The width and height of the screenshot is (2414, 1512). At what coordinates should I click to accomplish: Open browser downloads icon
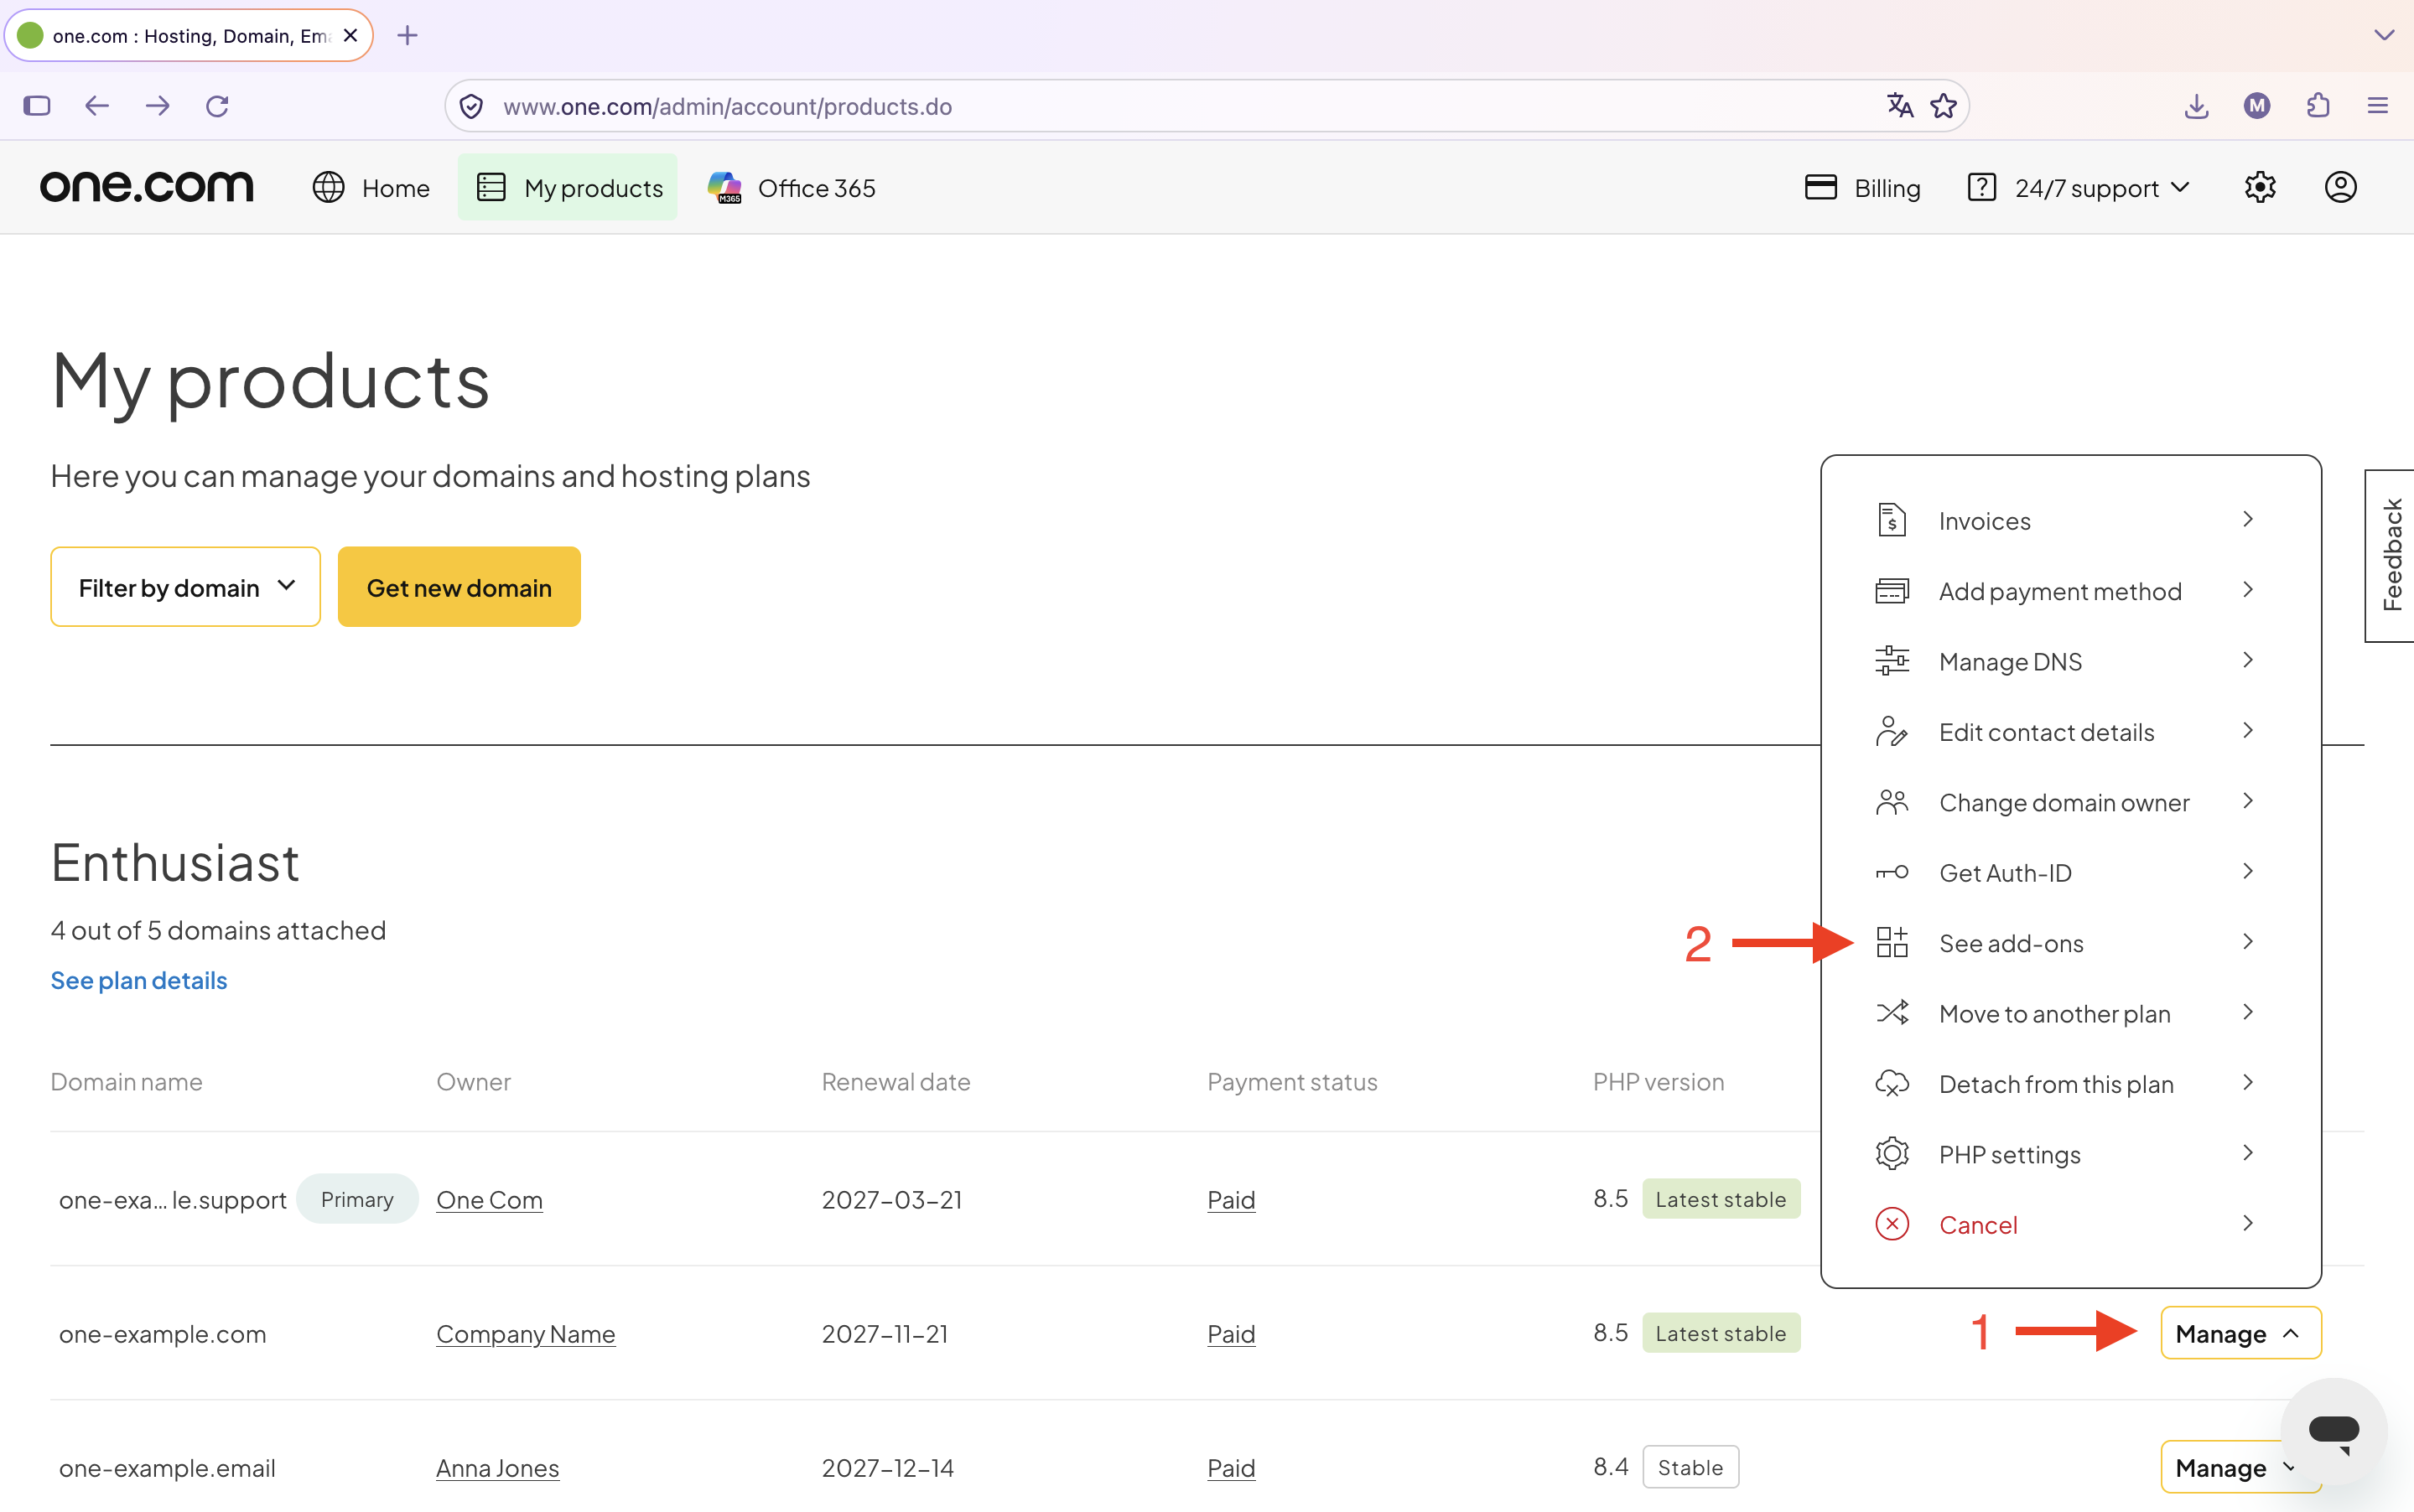(x=2196, y=106)
